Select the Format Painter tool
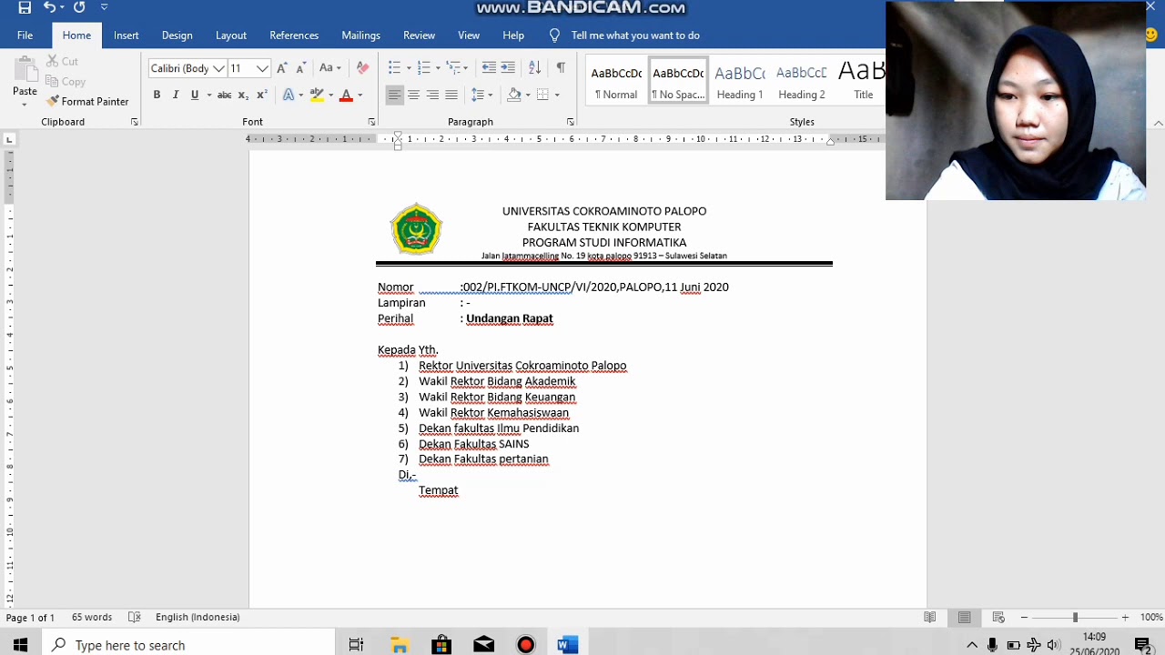Image resolution: width=1165 pixels, height=655 pixels. click(87, 101)
